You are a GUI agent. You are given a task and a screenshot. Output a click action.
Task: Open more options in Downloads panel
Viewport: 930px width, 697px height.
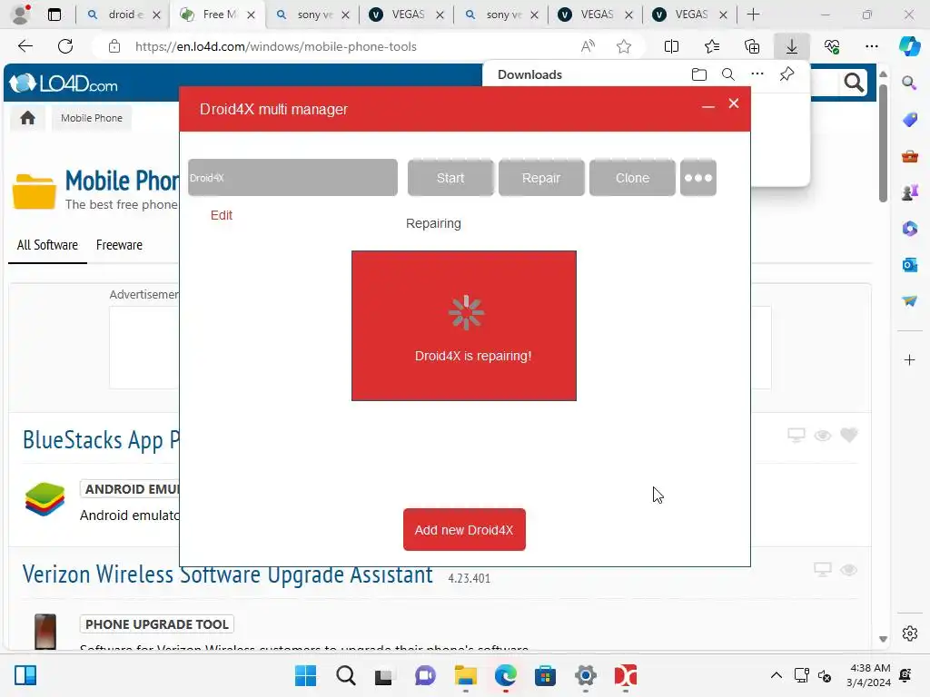pyautogui.click(x=757, y=74)
